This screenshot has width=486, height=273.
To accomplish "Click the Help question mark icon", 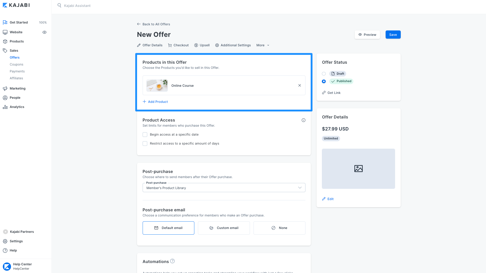I will (x=5, y=250).
